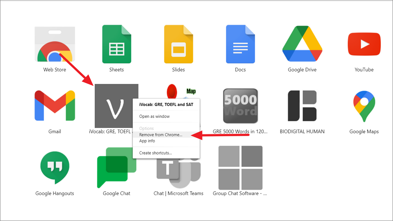Launch the Docs app icon
Viewport: 393px width, 221px height.
(241, 44)
